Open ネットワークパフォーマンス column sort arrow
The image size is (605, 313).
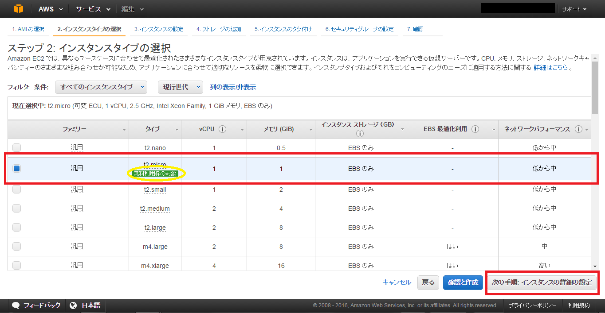pyautogui.click(x=586, y=129)
